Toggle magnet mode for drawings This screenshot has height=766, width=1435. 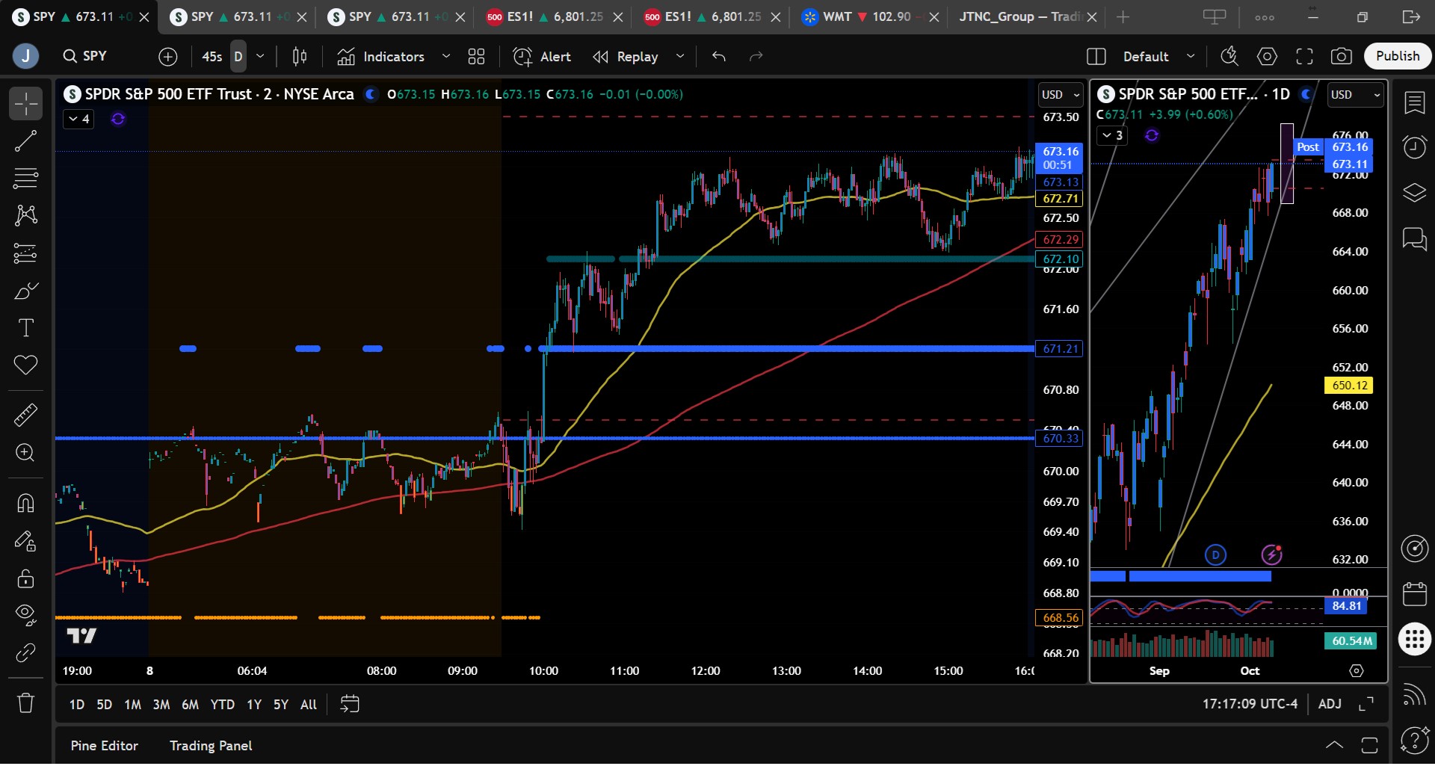(x=25, y=503)
